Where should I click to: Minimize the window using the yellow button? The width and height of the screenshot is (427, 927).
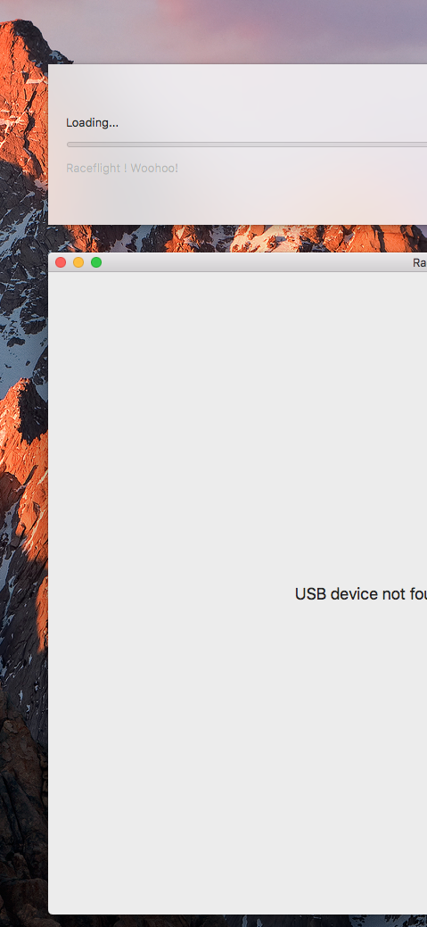pos(78,262)
